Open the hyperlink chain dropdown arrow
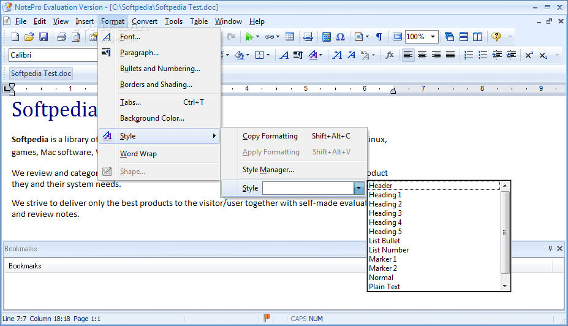568x326 pixels. point(278,37)
